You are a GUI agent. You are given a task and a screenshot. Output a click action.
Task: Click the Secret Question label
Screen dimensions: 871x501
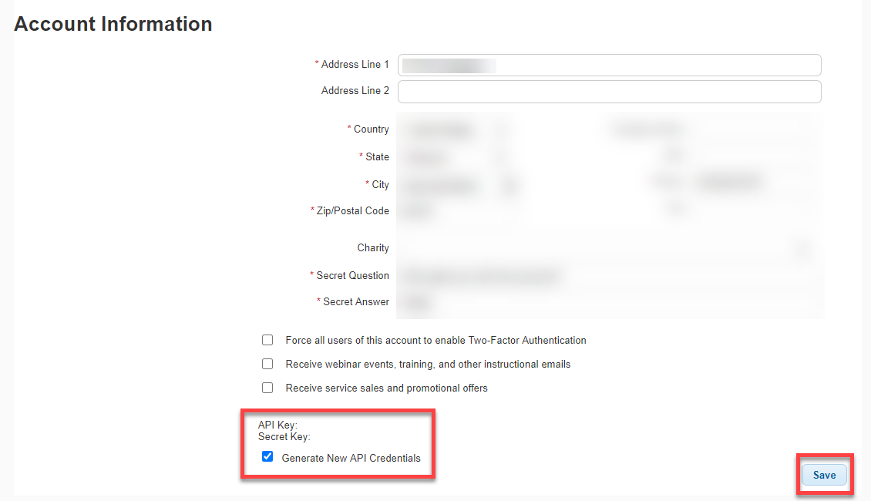click(x=349, y=275)
